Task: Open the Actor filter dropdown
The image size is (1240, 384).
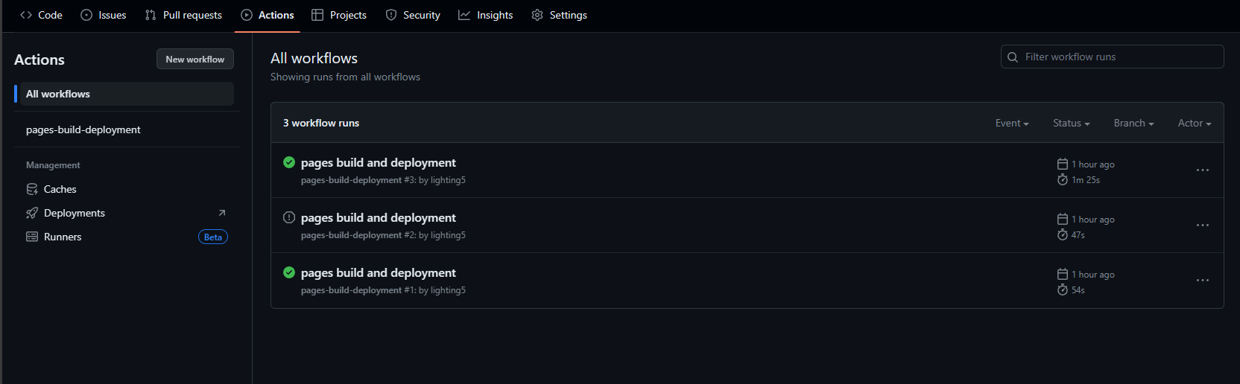Action: point(1194,124)
